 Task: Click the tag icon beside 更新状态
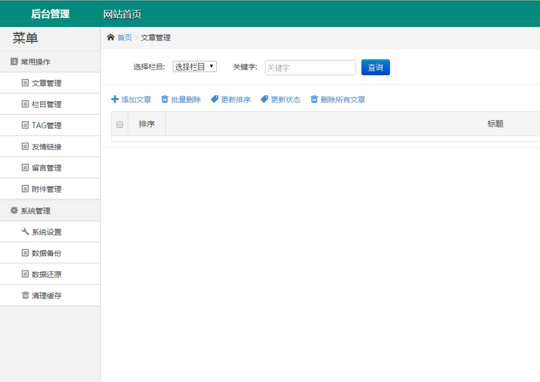click(x=264, y=100)
